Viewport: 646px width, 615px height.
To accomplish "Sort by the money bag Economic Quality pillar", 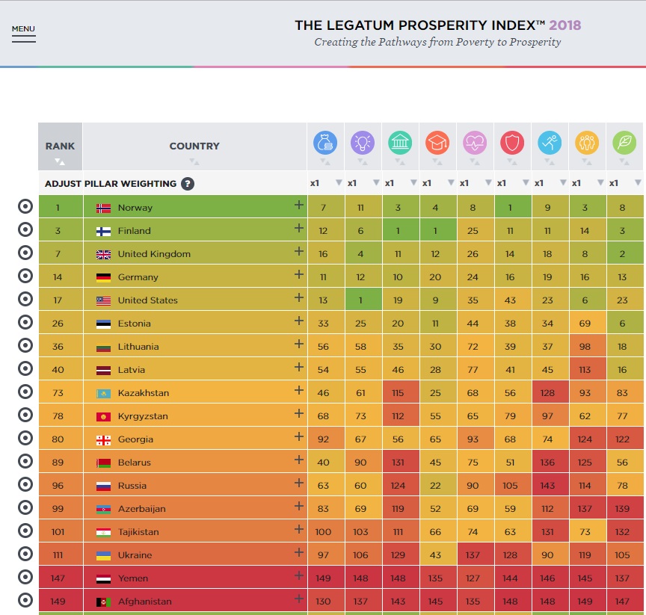I will pyautogui.click(x=325, y=142).
